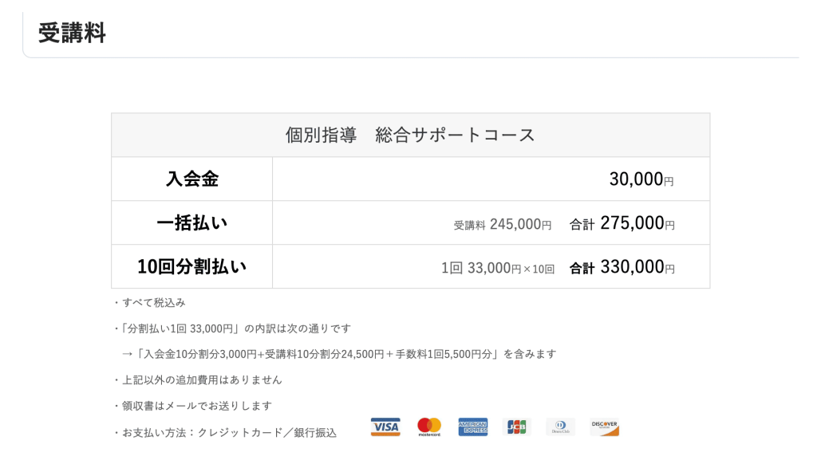Select the Discover card icon
The height and width of the screenshot is (464, 817).
pos(605,427)
